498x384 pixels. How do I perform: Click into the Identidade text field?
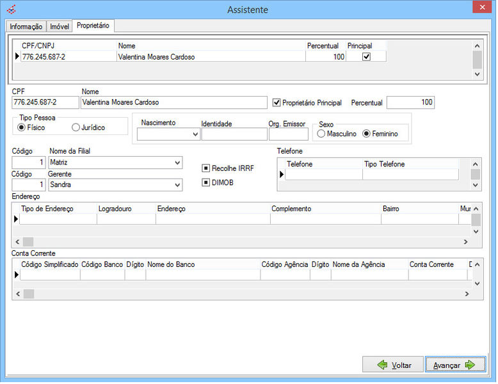click(234, 134)
